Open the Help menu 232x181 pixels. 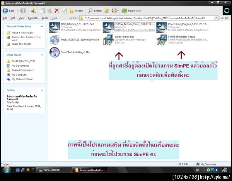click(x=54, y=18)
